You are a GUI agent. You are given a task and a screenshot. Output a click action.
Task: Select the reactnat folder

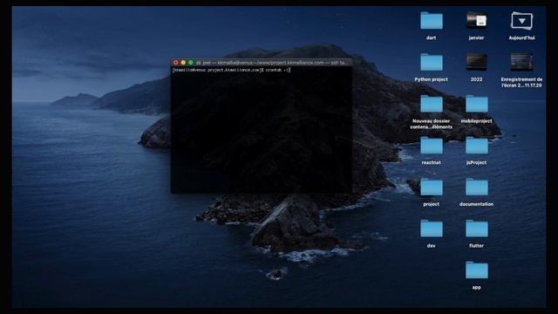tap(432, 146)
